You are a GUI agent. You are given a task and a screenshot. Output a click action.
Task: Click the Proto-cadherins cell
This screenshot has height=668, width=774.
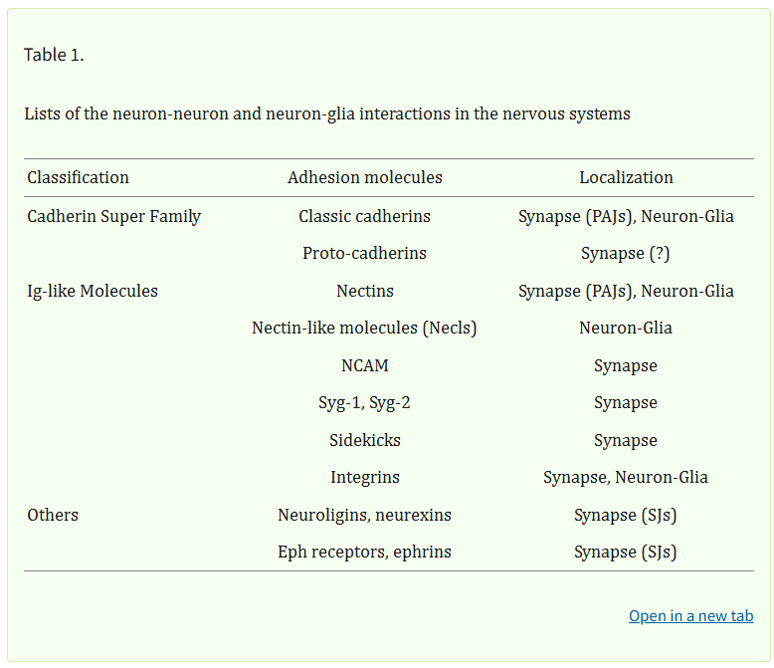364,253
